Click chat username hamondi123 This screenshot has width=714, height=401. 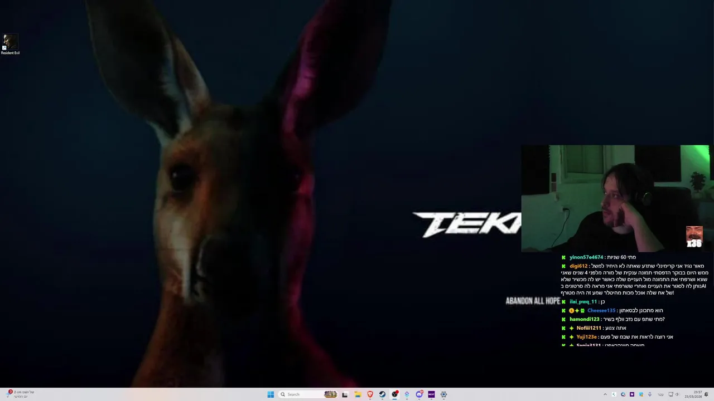584,319
